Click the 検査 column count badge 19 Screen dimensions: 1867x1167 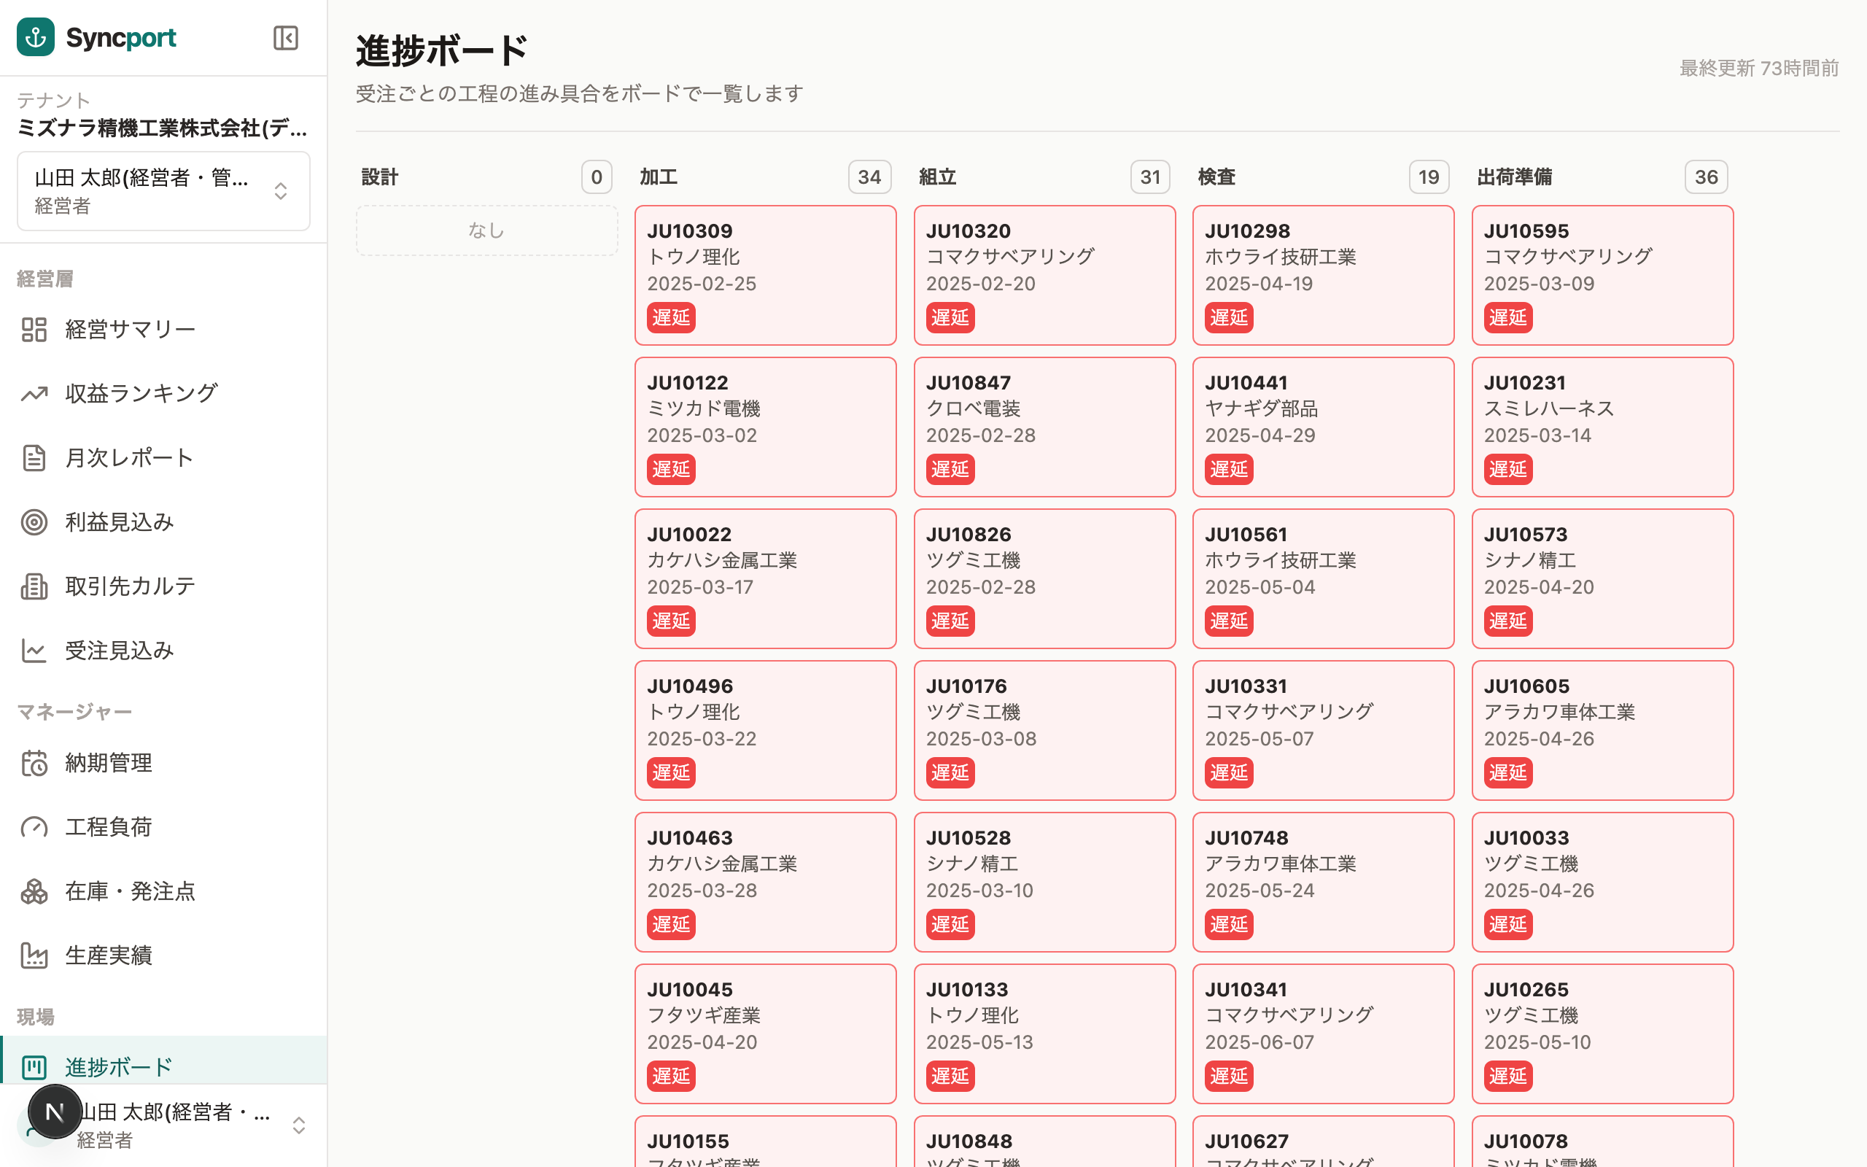coord(1429,177)
